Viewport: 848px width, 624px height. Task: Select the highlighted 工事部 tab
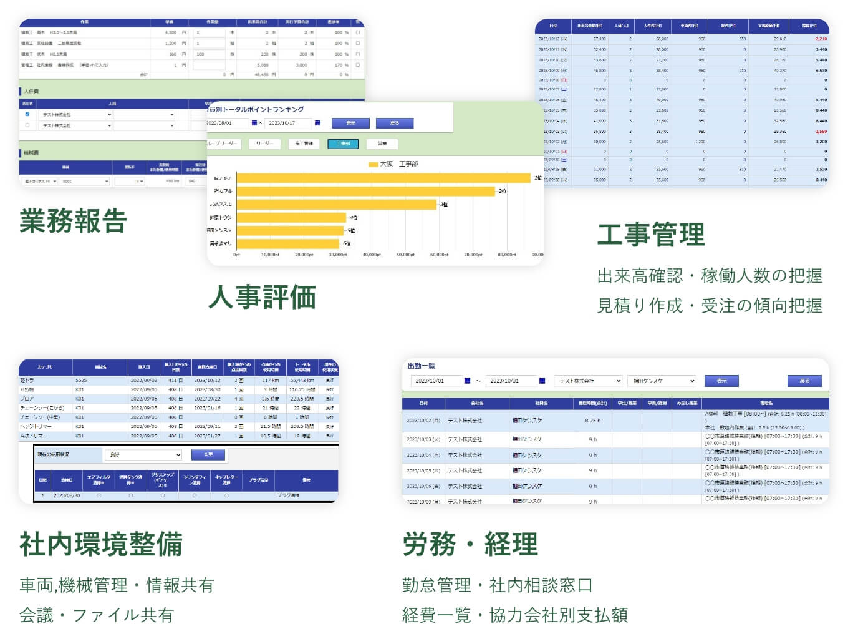pyautogui.click(x=343, y=144)
